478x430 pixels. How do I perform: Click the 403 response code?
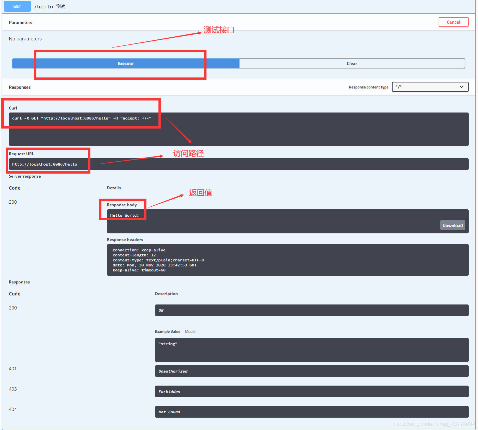(13, 389)
